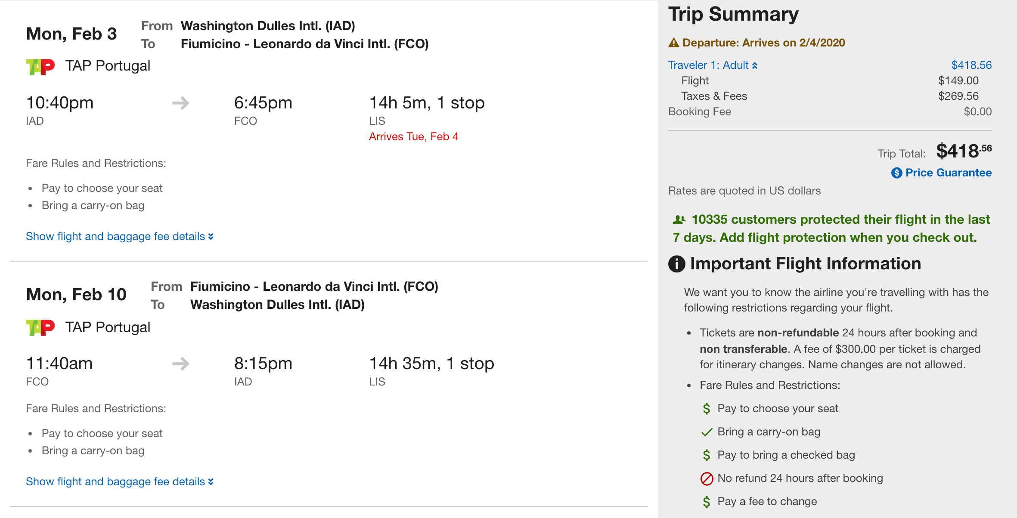Click the dollar icon beside Pay a fee to change
Image resolution: width=1017 pixels, height=518 pixels.
707,502
